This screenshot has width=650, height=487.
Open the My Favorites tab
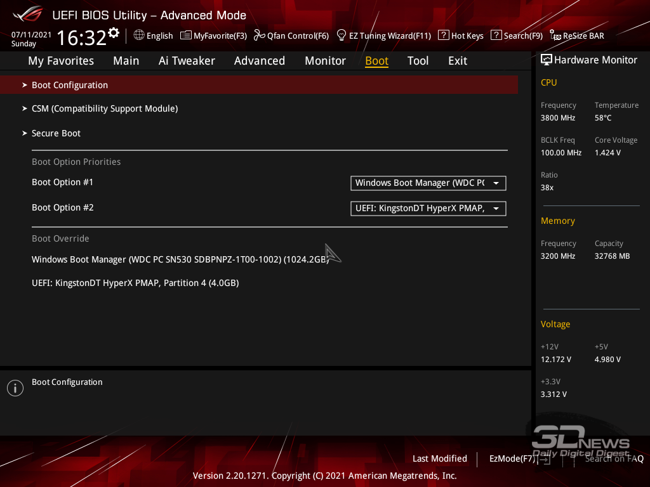tap(61, 61)
